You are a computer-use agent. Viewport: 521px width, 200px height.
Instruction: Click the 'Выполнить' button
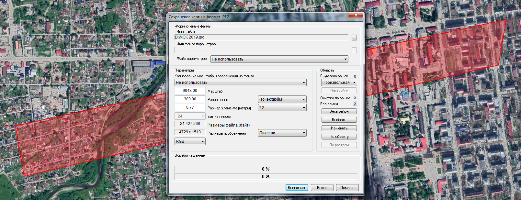297,188
